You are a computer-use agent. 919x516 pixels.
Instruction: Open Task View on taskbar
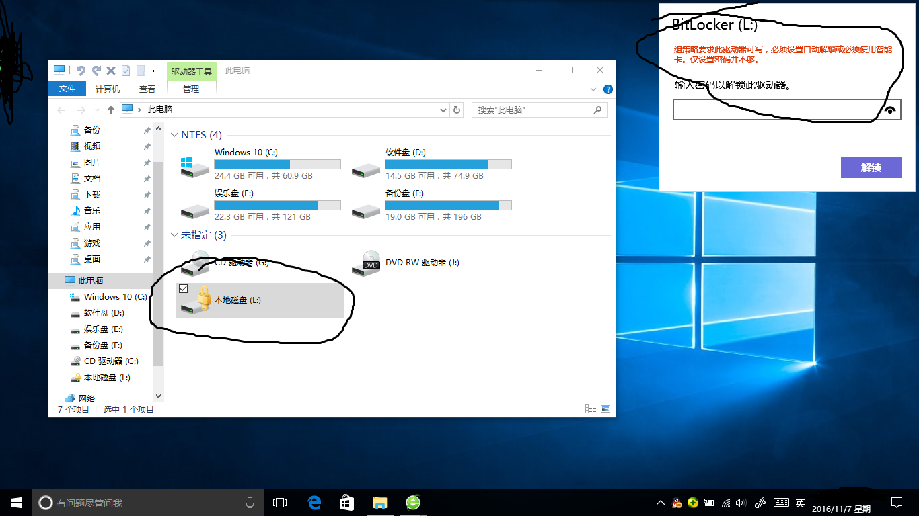click(x=280, y=503)
